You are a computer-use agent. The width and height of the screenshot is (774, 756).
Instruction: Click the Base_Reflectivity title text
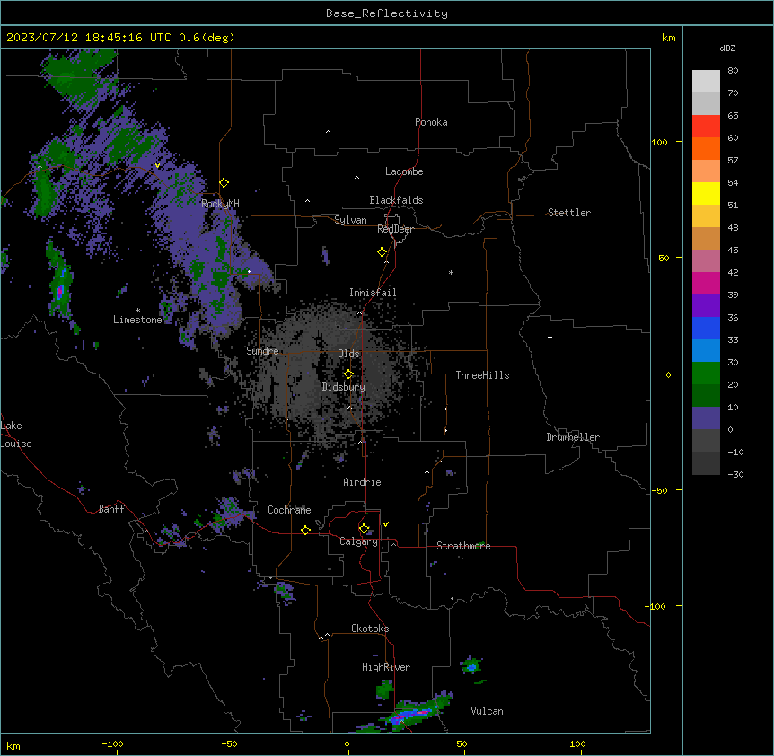(387, 13)
